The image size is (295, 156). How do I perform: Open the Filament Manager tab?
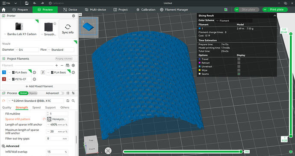(x=174, y=9)
